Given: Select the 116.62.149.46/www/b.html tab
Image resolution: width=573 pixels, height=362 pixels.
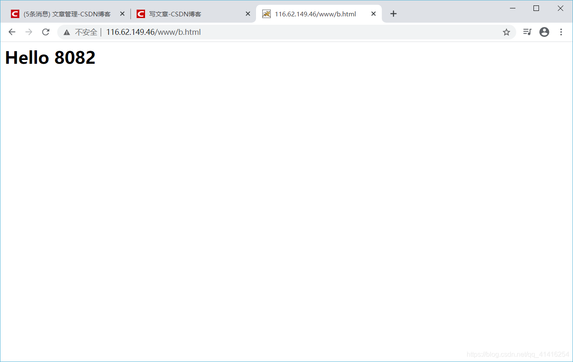Looking at the screenshot, I should [319, 14].
